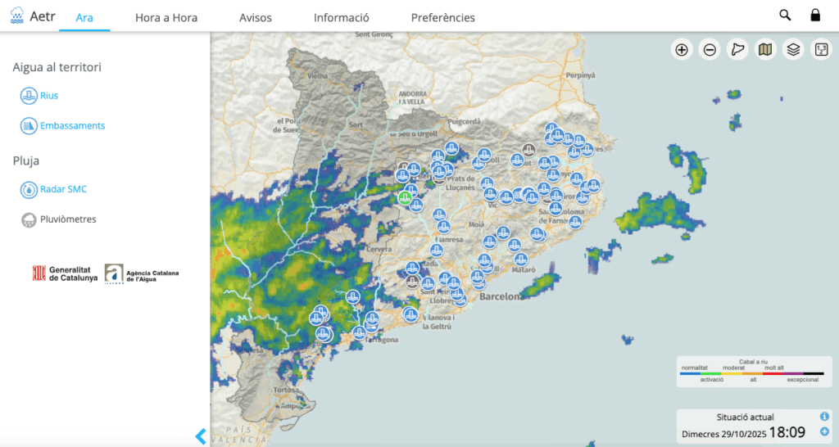Zoom in on the map
839x447 pixels.
point(682,50)
